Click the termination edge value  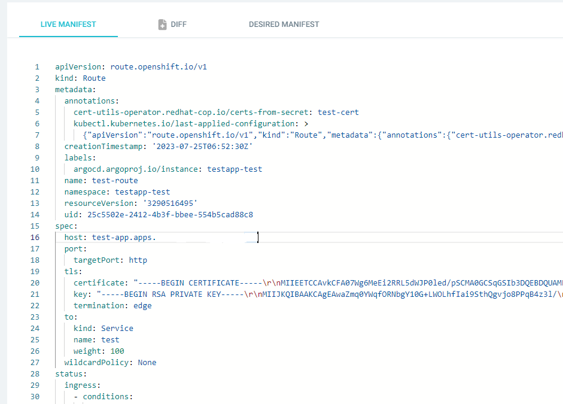(142, 306)
